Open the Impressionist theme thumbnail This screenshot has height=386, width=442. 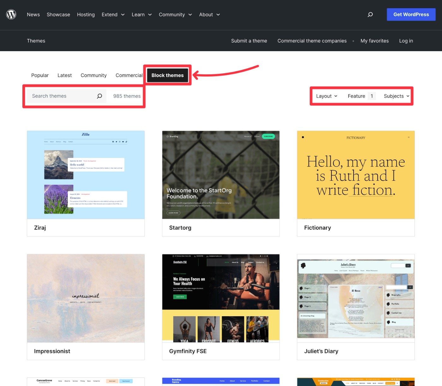click(x=86, y=298)
